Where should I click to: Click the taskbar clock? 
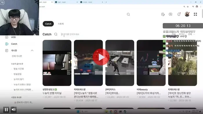point(195,111)
